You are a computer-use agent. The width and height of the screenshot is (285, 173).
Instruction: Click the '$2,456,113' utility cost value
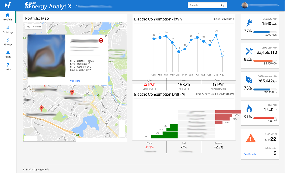tap(267, 52)
